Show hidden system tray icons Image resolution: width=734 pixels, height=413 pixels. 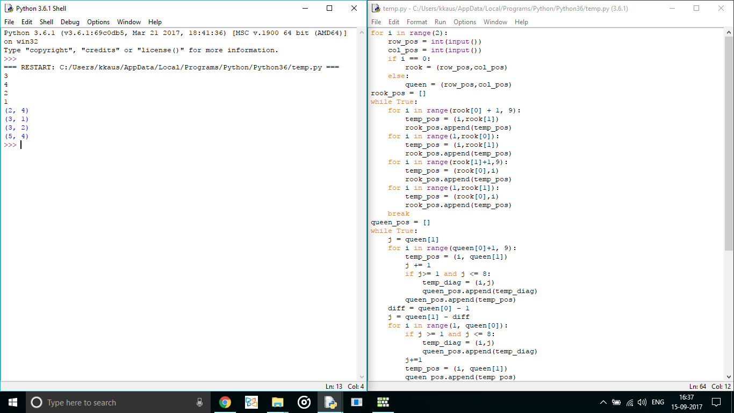coord(603,402)
